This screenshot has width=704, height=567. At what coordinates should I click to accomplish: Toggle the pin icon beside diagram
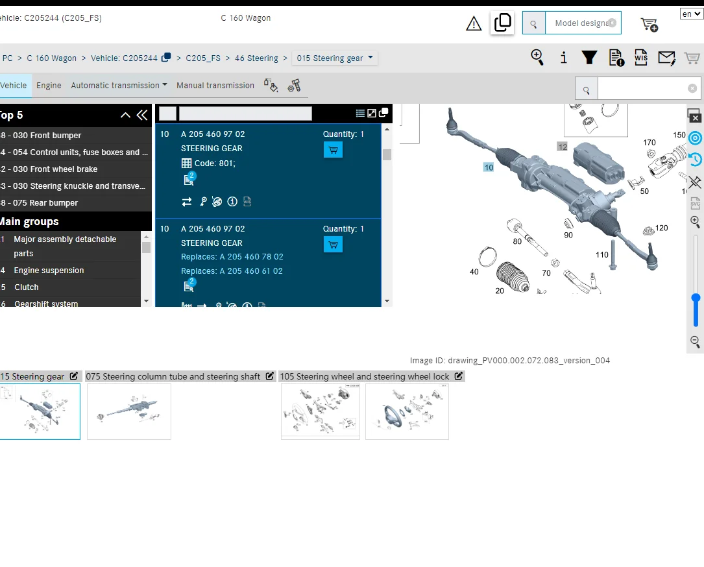tap(695, 182)
